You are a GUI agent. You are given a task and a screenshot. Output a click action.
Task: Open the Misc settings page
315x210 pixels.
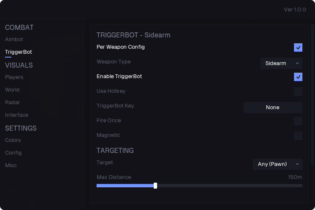click(11, 165)
